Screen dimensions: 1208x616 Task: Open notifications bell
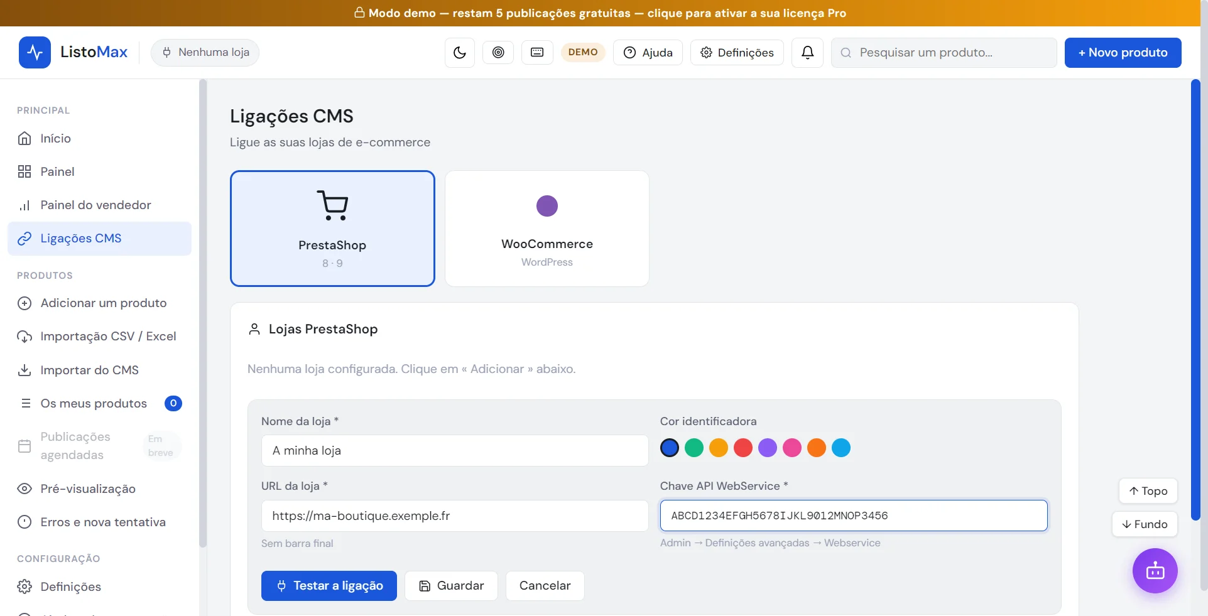click(x=808, y=53)
